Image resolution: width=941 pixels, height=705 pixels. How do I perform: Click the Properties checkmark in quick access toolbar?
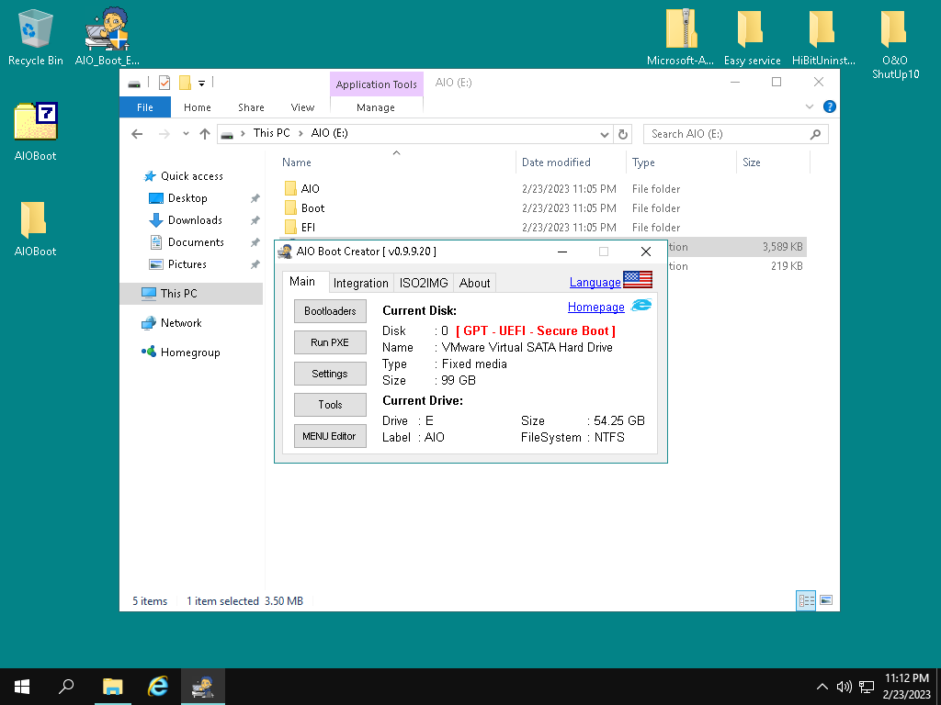click(164, 83)
